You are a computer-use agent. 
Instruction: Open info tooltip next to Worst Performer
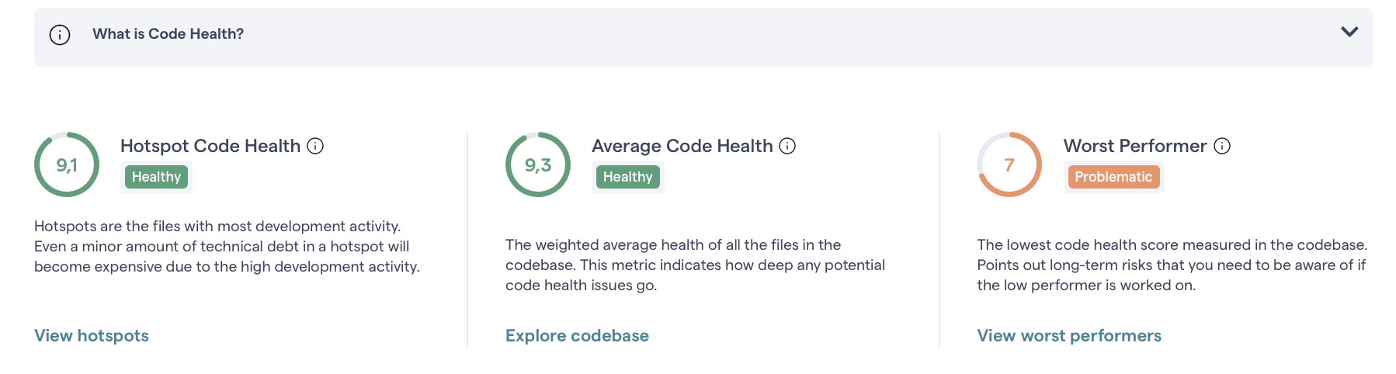tap(1222, 146)
